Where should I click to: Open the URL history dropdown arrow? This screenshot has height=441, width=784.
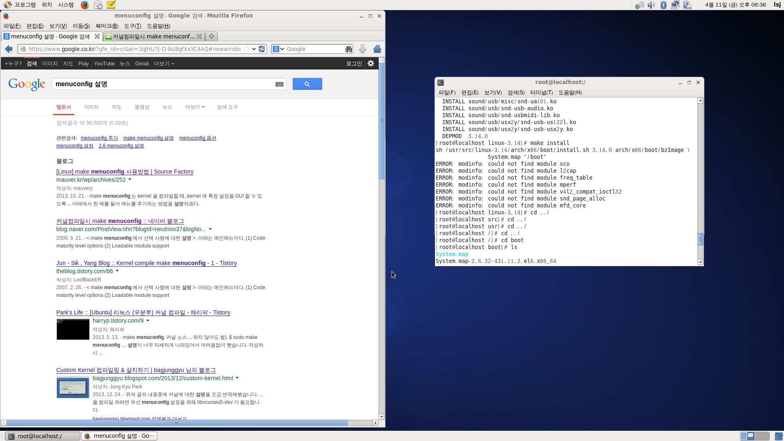tap(254, 49)
